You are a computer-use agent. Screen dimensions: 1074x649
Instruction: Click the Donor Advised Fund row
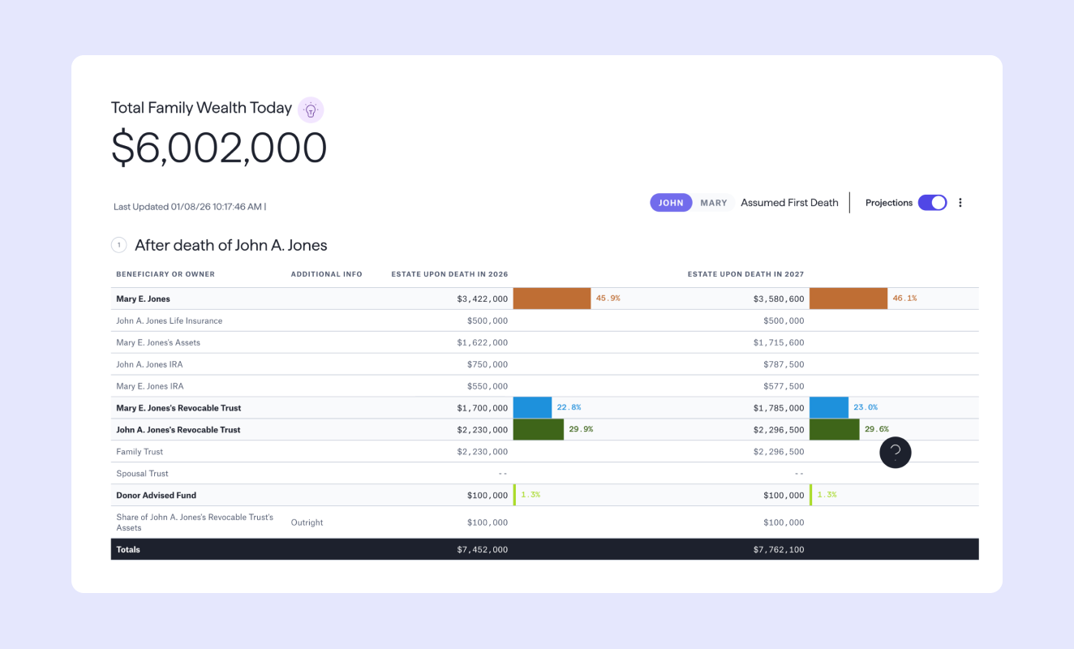(x=545, y=495)
